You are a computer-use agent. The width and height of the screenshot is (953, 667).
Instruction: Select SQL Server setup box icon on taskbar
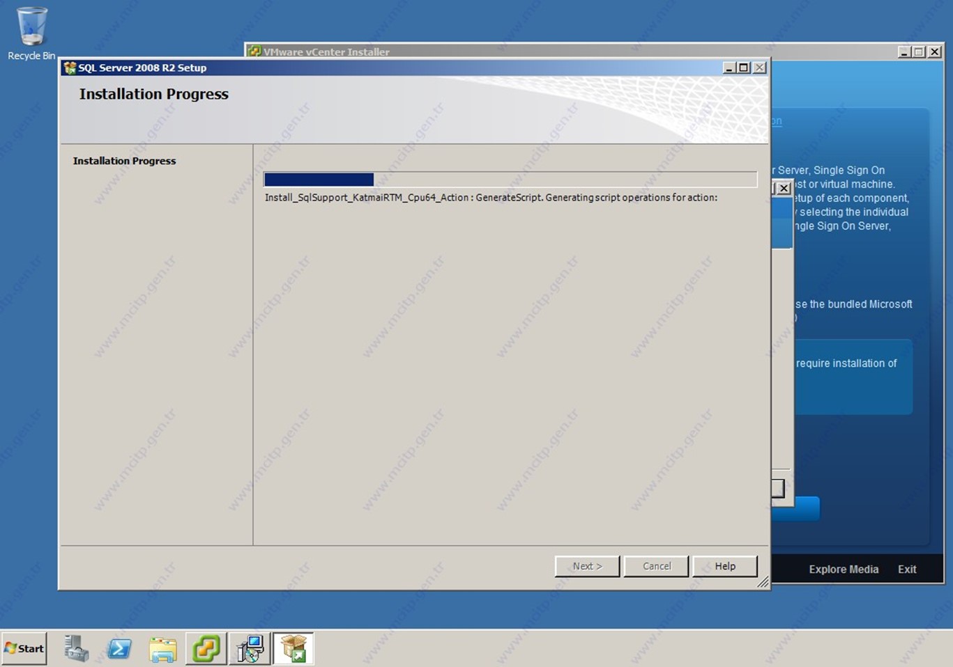pos(293,648)
